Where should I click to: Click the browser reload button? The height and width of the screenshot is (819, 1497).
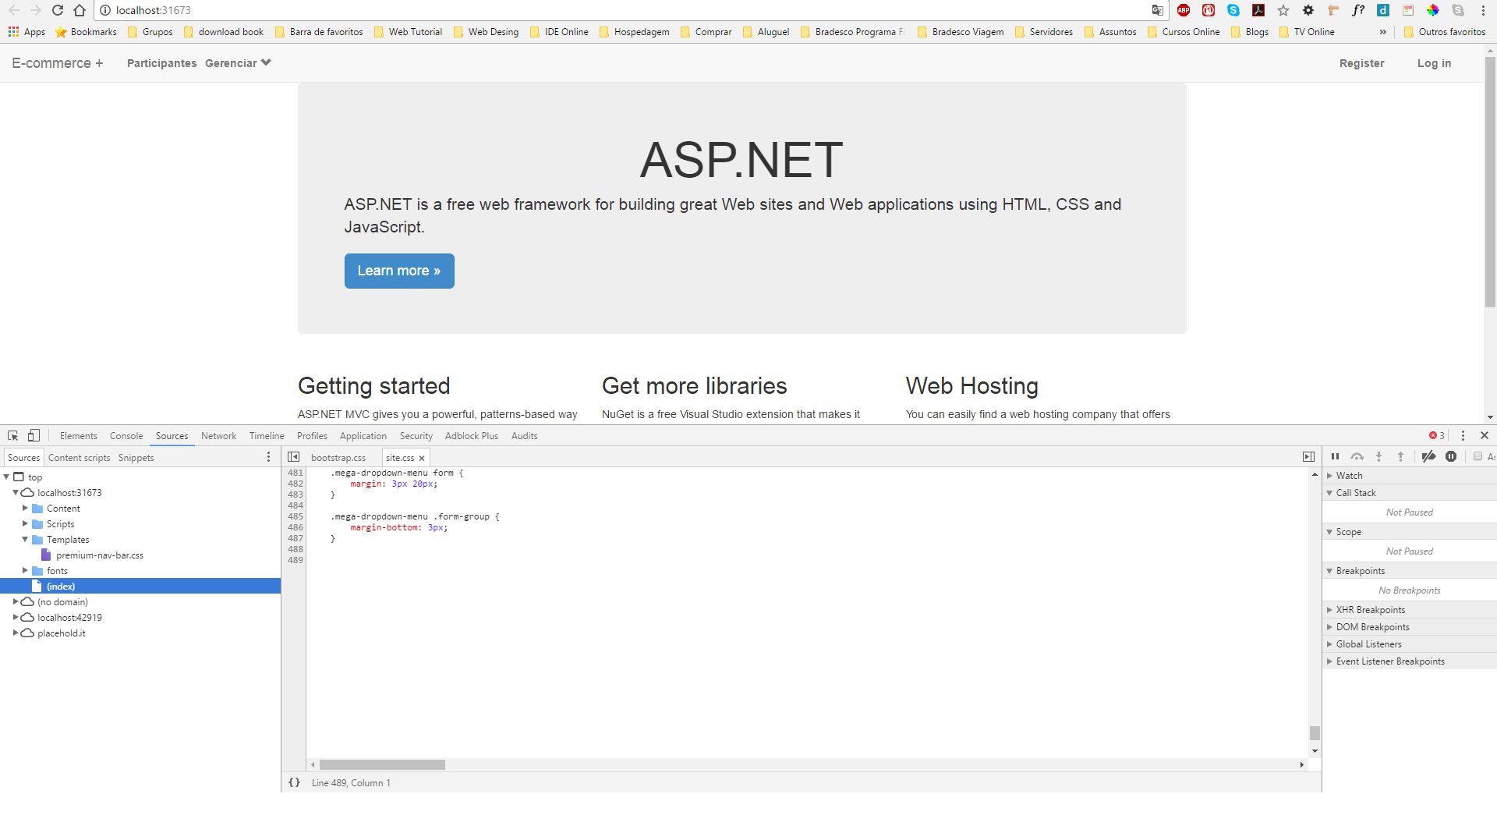pyautogui.click(x=58, y=10)
